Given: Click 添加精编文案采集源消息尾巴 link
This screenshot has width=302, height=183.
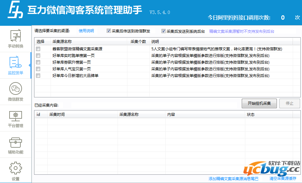Looking at the screenshot, I should point(233,179).
